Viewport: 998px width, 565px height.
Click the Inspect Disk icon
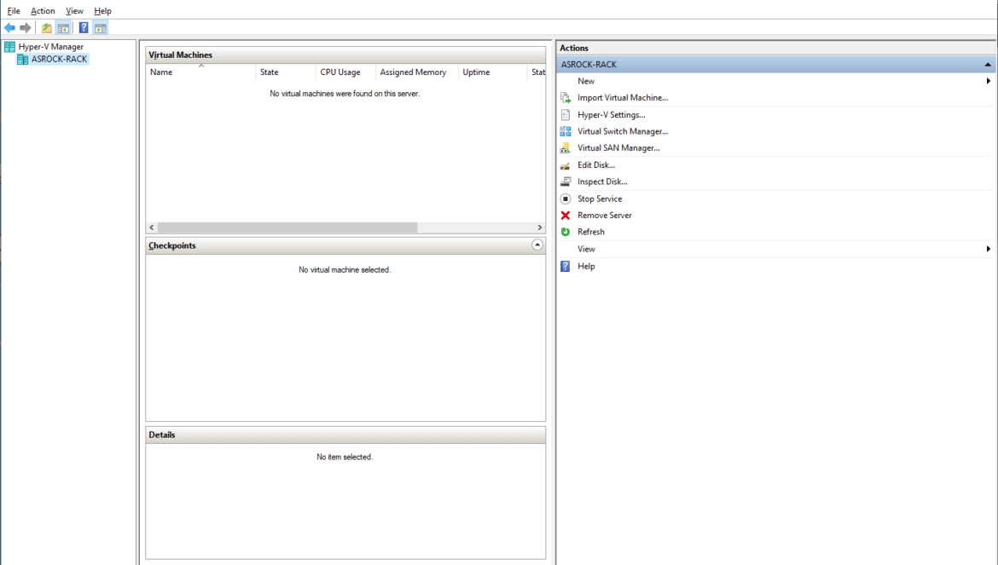pos(566,182)
